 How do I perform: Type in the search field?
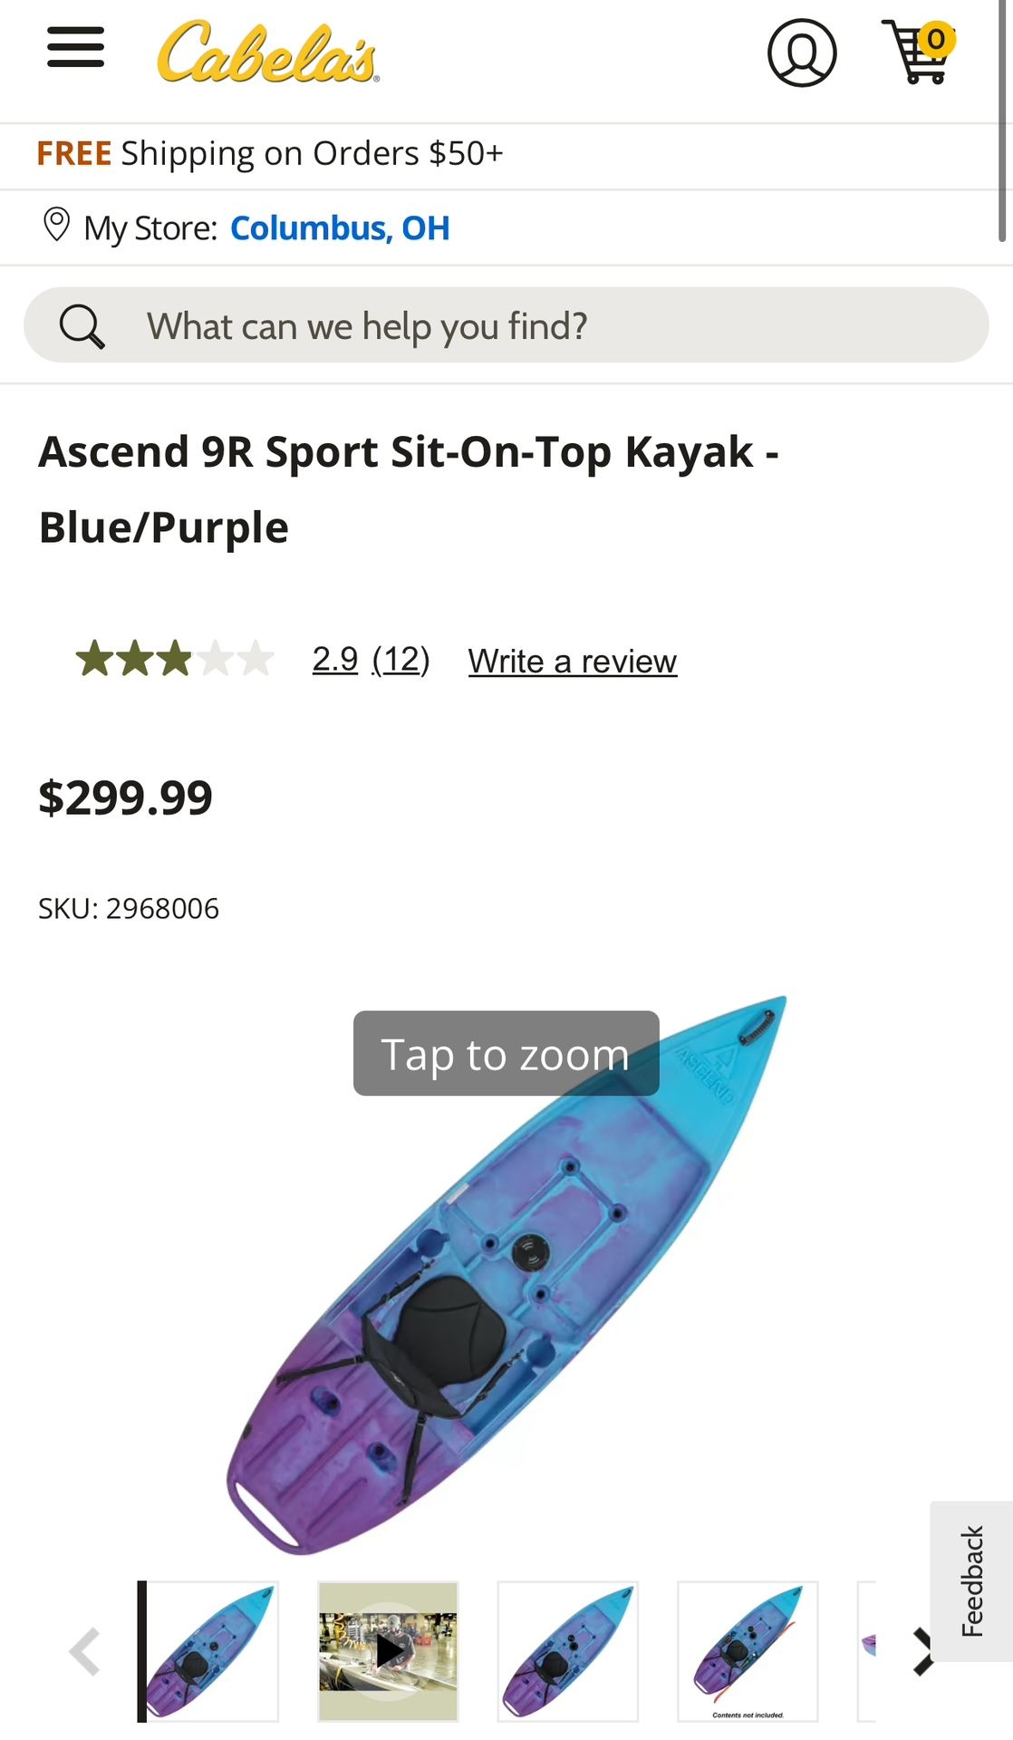point(544,326)
